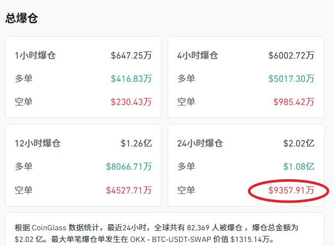Select the 24小时爆仓 label

point(200,143)
